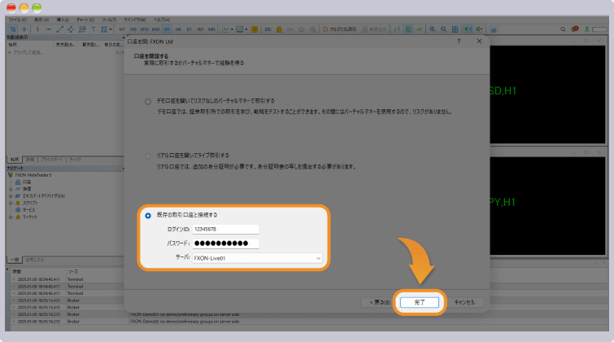Screen dimensions: 614x342
Task: Choose the trendline drawing tool
Action: click(x=59, y=29)
